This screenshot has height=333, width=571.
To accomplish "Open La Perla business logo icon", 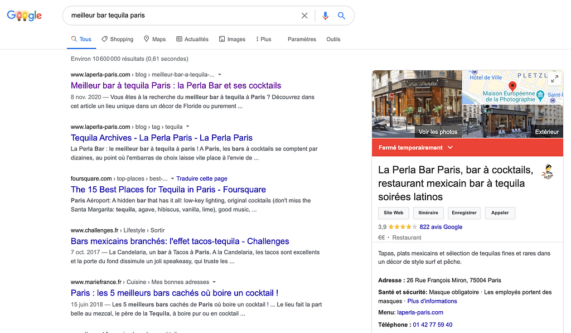I will pos(548,172).
